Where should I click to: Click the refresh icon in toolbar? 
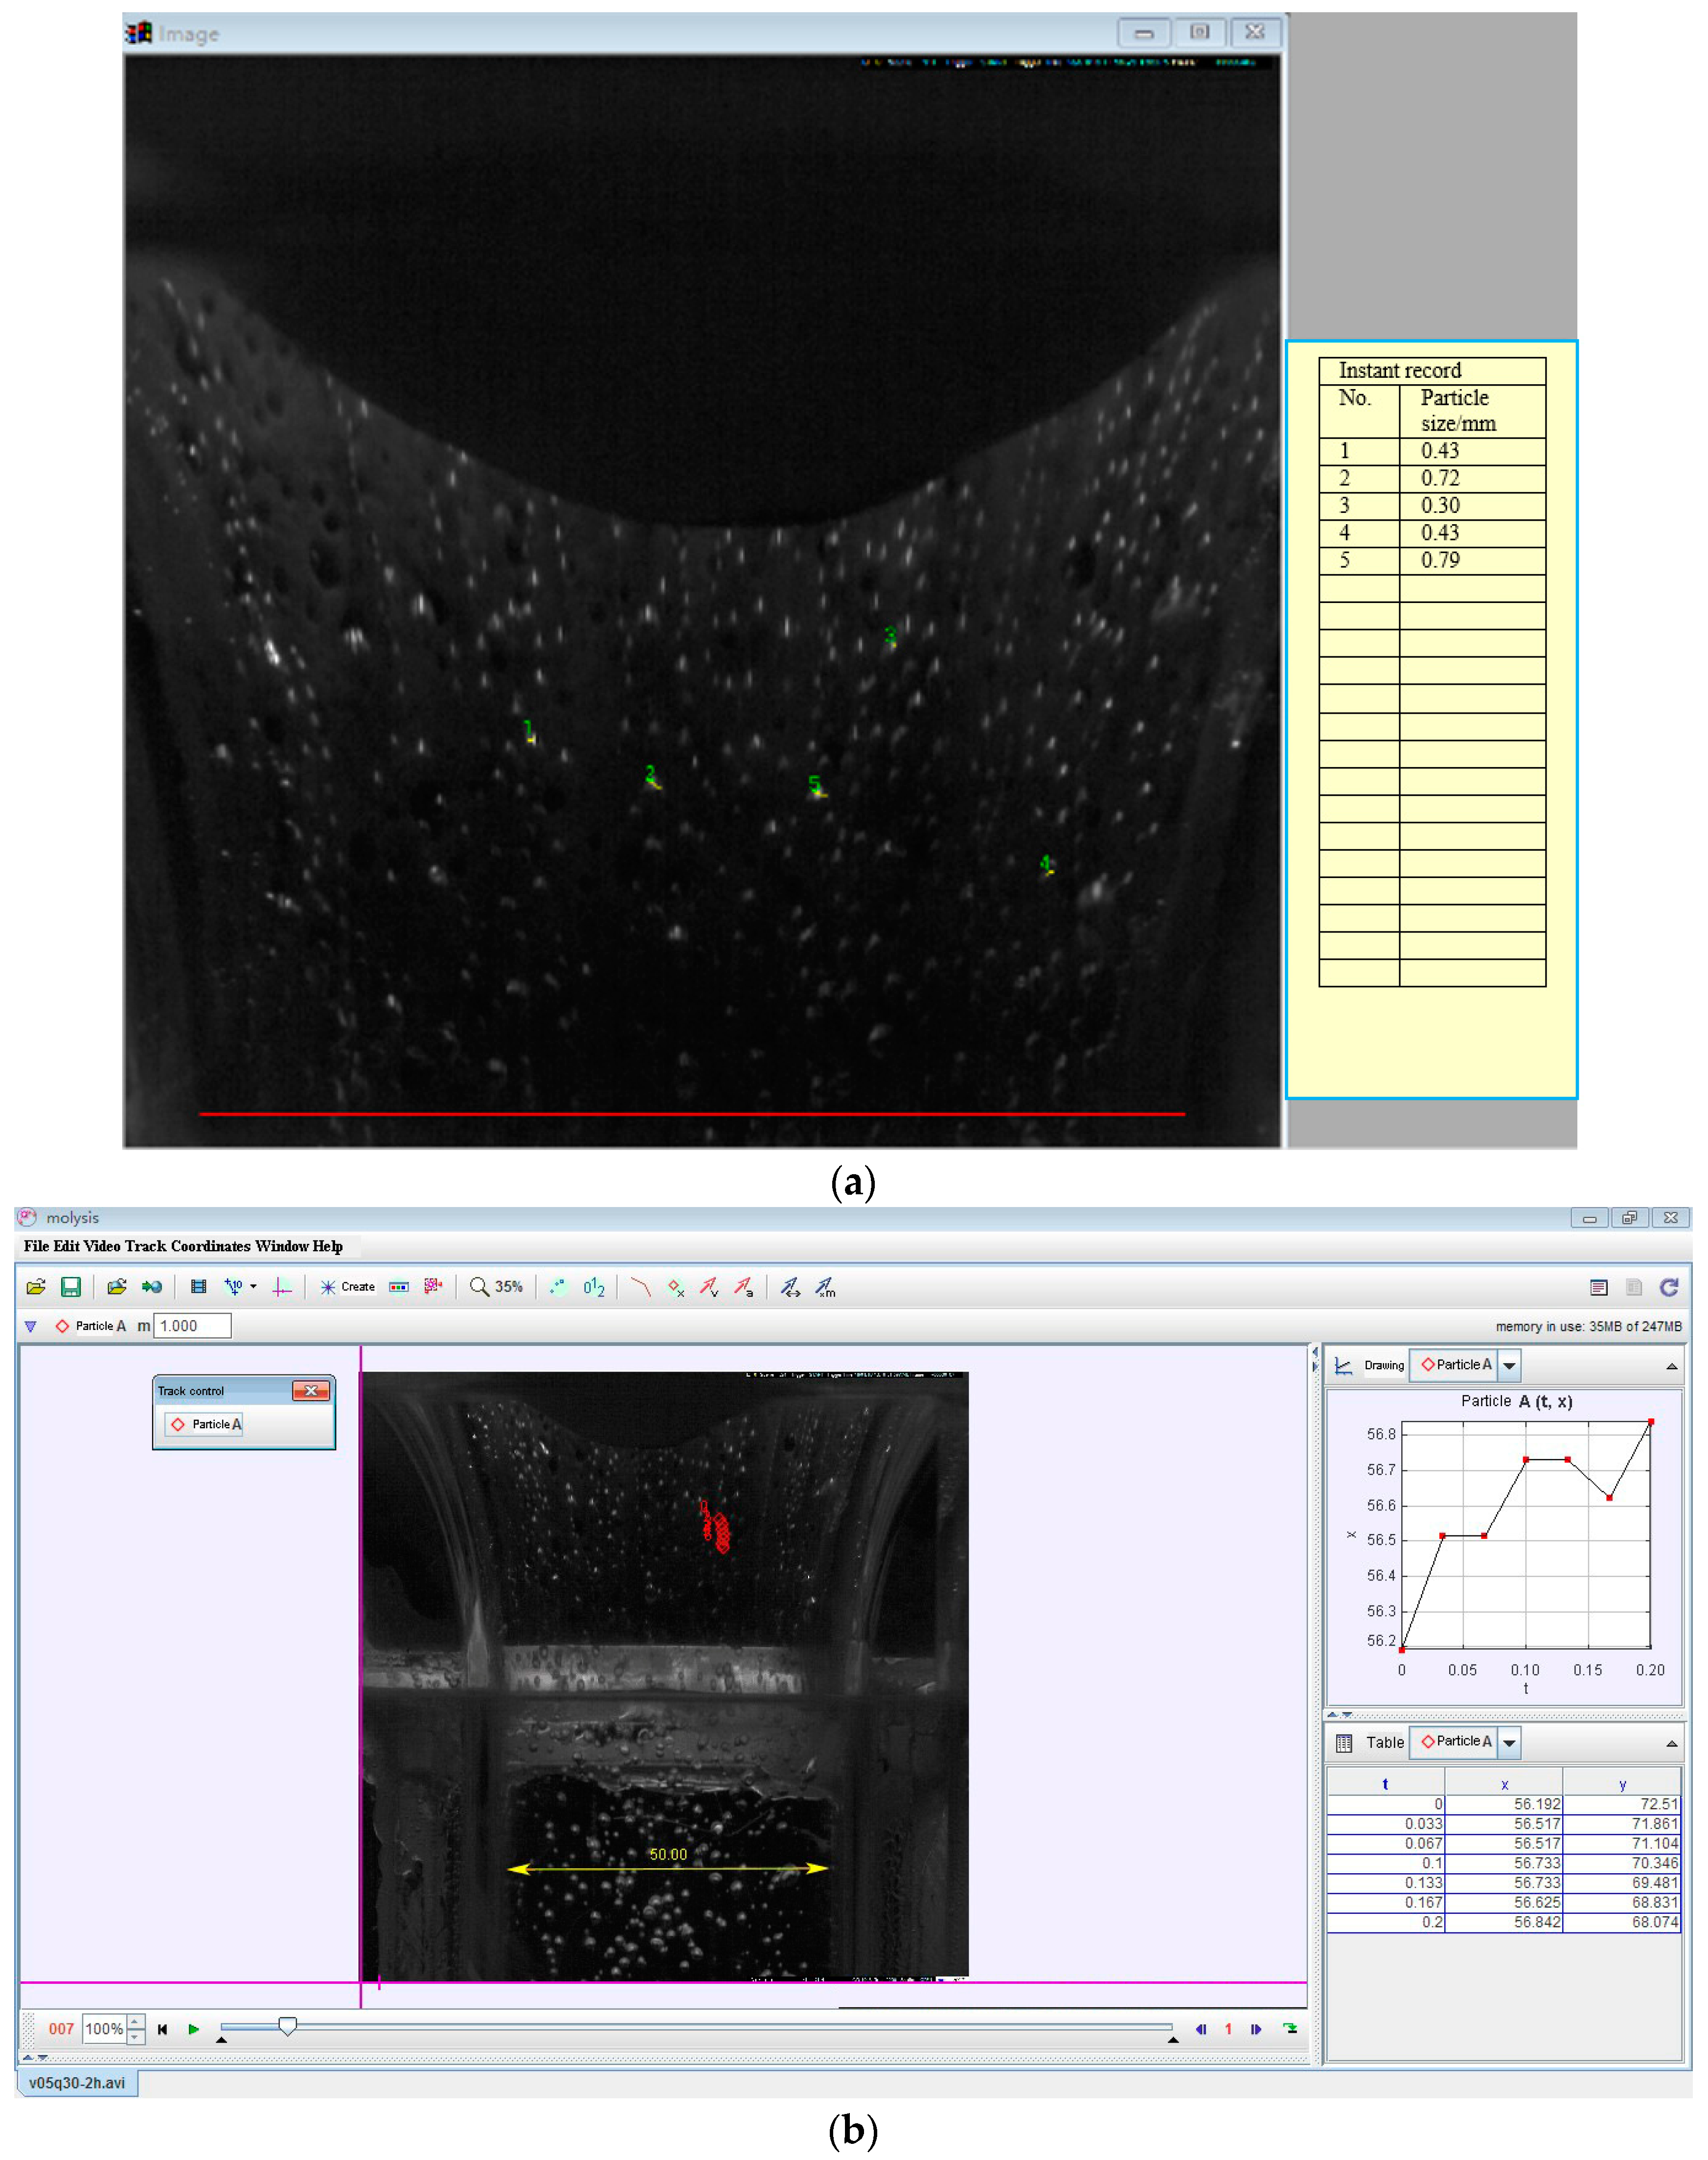pyautogui.click(x=1668, y=1287)
